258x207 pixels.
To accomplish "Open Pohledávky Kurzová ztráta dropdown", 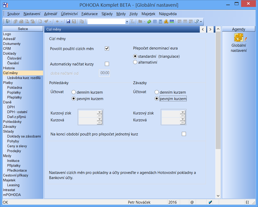I will pyautogui.click(x=100, y=119).
